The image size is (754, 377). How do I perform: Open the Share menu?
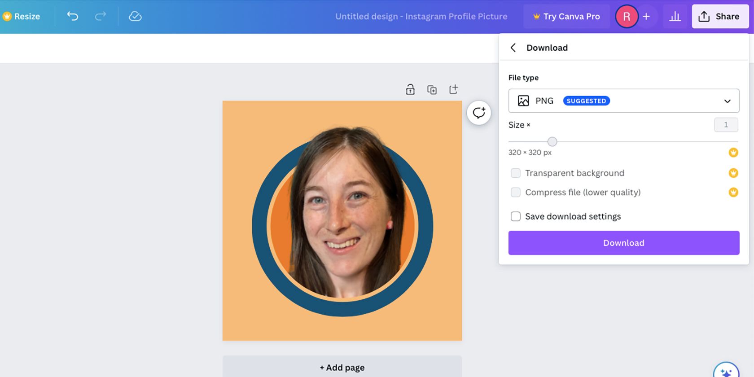point(720,17)
